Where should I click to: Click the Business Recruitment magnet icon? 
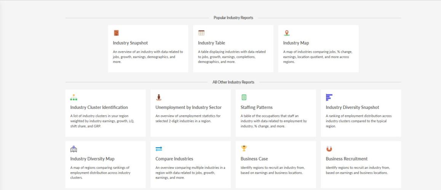[329, 149]
